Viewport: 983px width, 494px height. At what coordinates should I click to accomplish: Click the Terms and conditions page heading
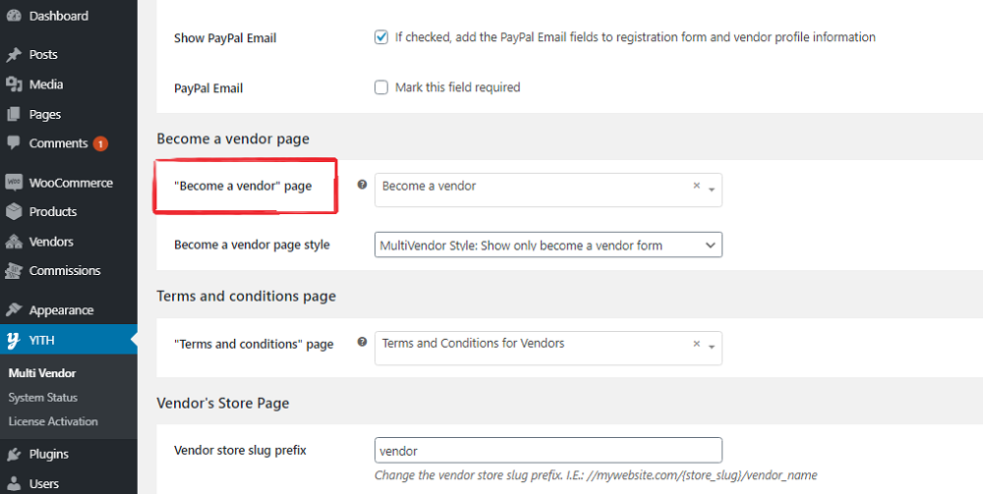pos(247,297)
